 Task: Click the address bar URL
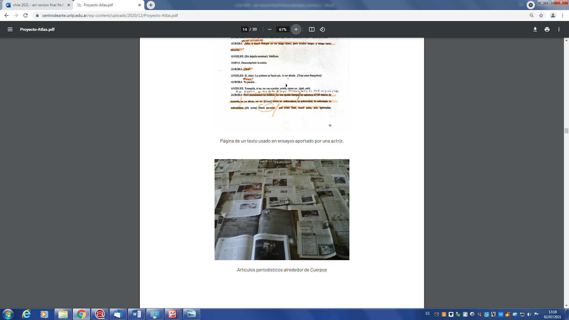point(110,15)
